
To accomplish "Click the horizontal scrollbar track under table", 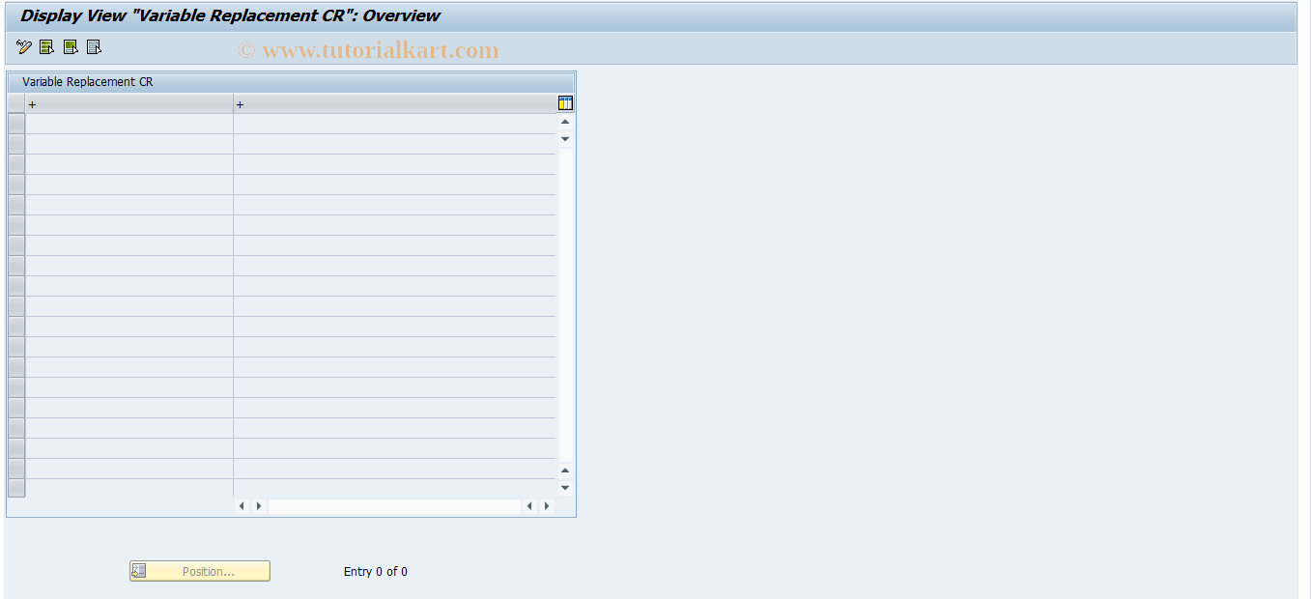I will 394,506.
